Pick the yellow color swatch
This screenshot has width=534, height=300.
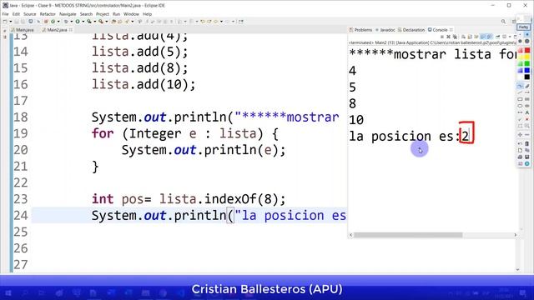(527, 57)
